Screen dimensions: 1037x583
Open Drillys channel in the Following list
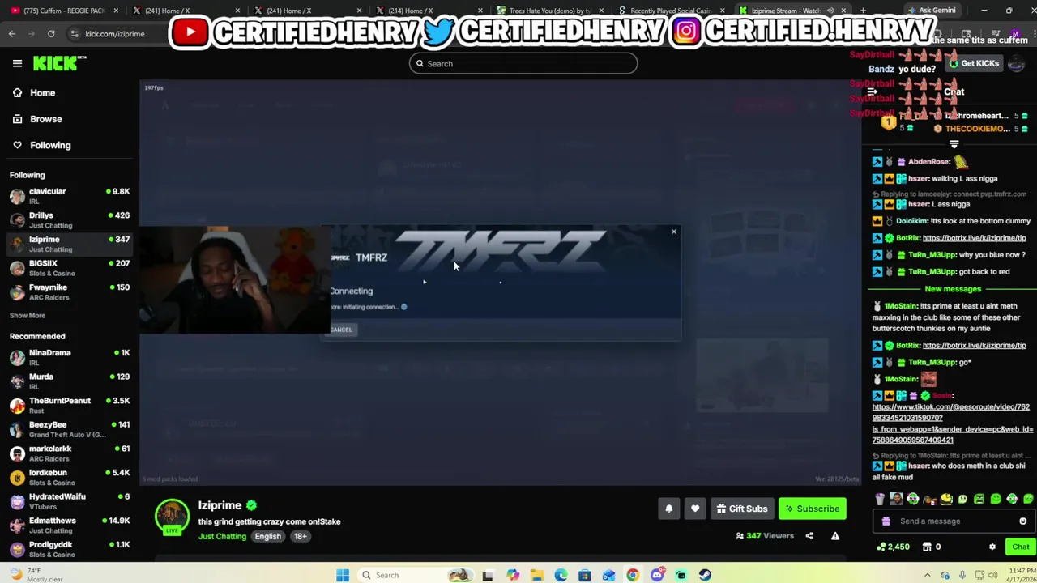(x=70, y=220)
